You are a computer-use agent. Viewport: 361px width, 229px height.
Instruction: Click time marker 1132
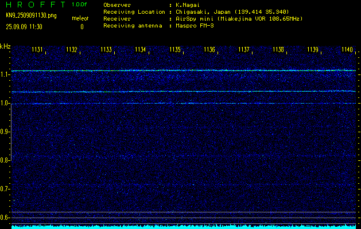pos(72,49)
